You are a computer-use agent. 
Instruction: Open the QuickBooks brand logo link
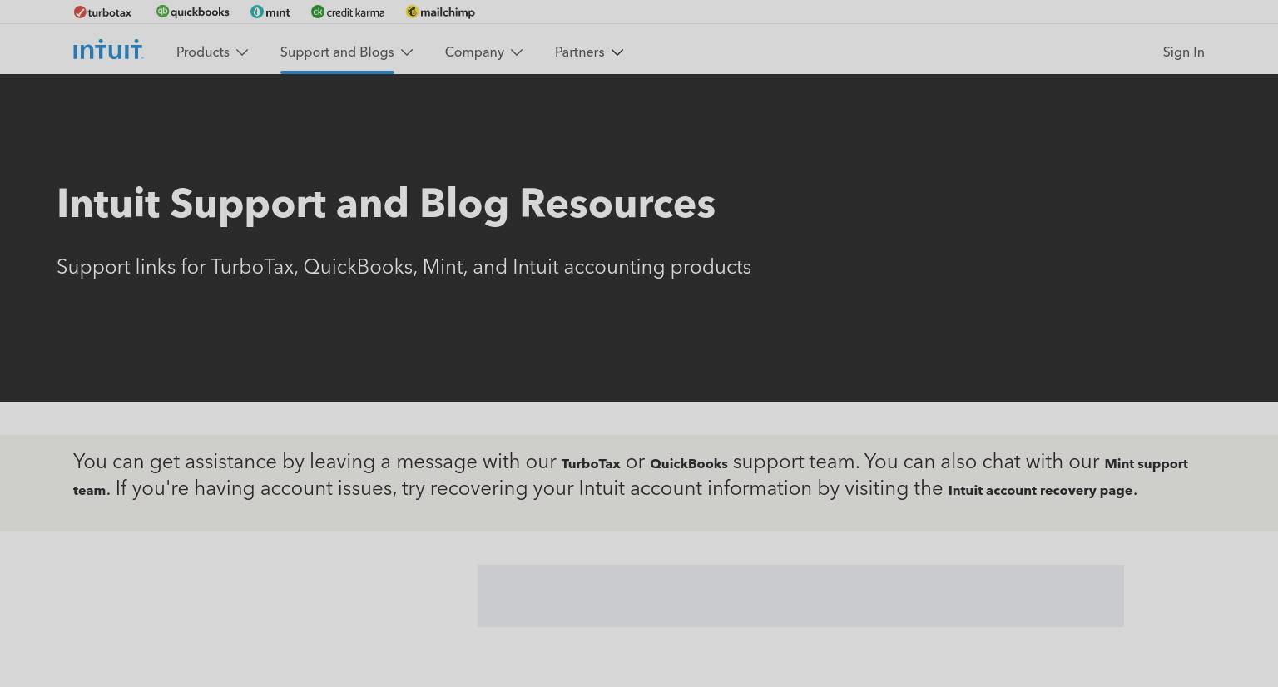coord(192,12)
